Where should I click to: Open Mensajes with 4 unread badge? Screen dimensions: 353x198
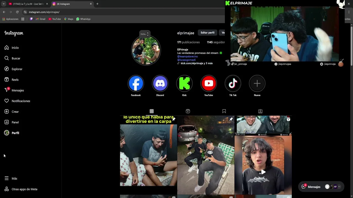(14, 90)
